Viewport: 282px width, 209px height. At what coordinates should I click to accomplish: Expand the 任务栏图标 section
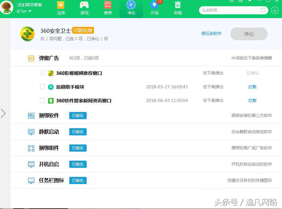tap(146, 180)
